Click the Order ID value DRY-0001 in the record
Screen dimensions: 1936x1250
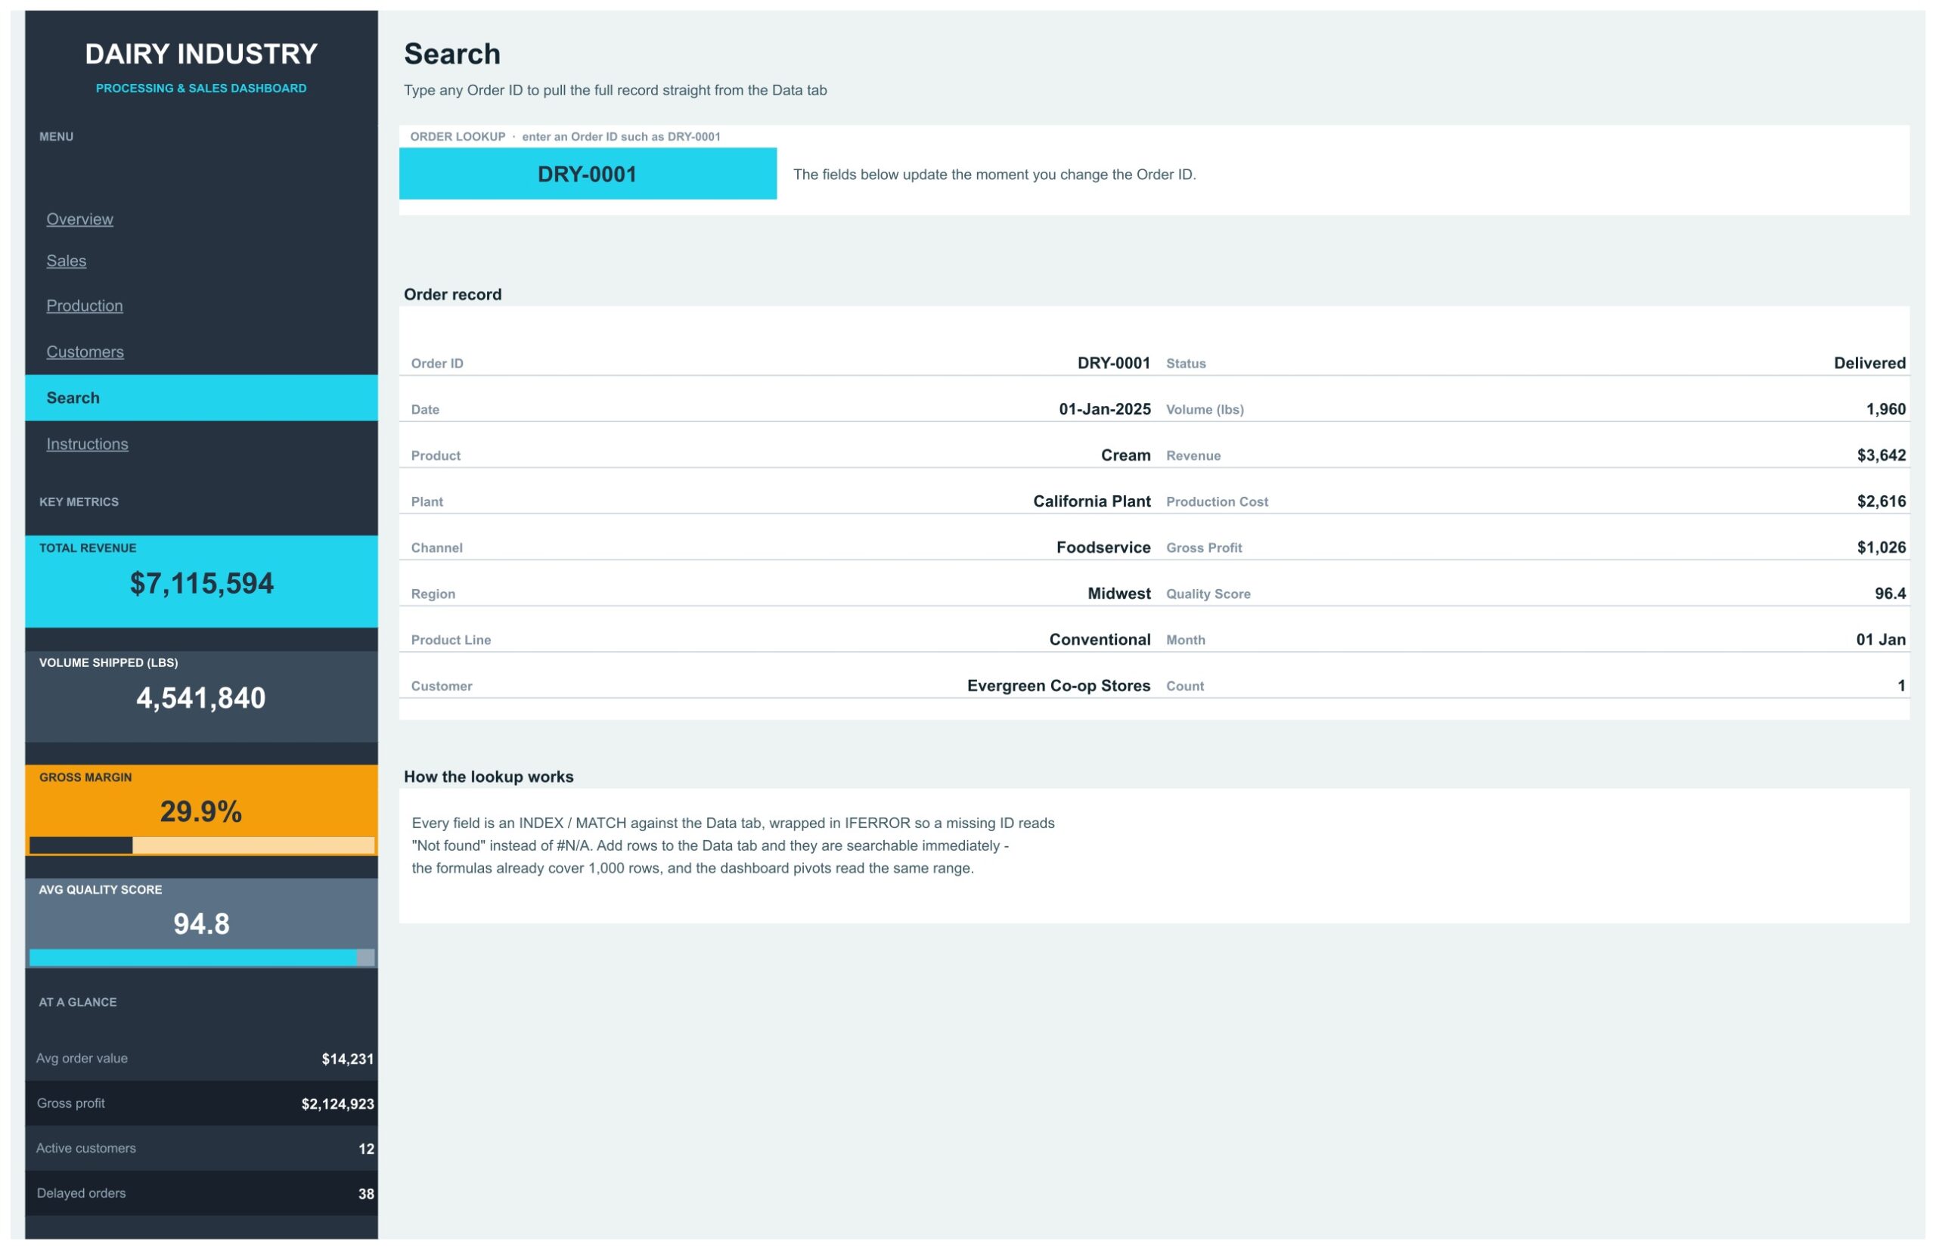click(x=1114, y=363)
